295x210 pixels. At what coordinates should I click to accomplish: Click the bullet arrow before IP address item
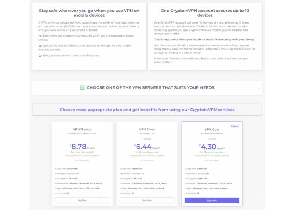pyautogui.click(x=40, y=55)
